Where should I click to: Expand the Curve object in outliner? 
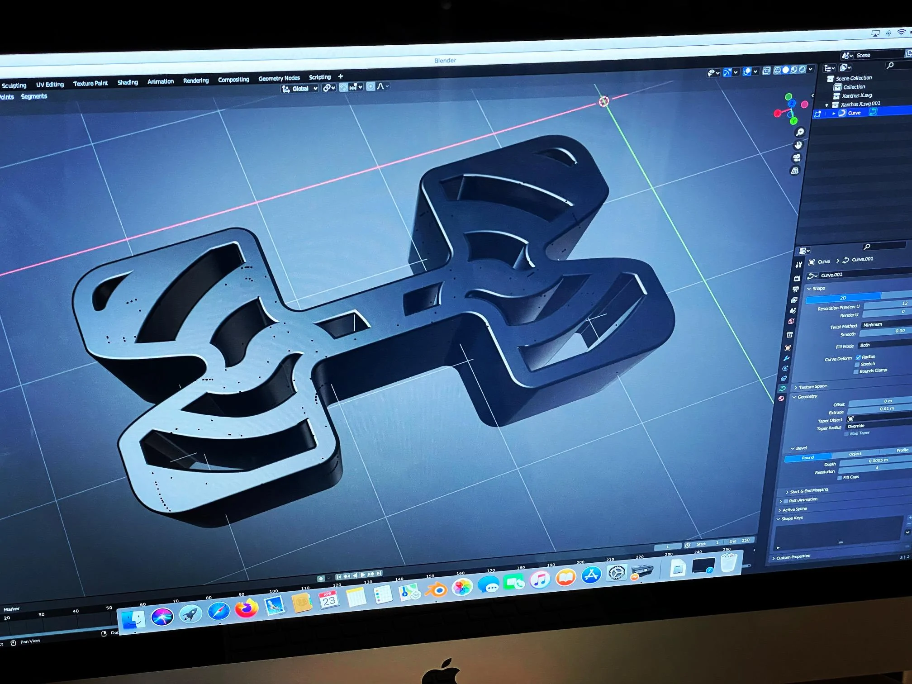point(834,113)
